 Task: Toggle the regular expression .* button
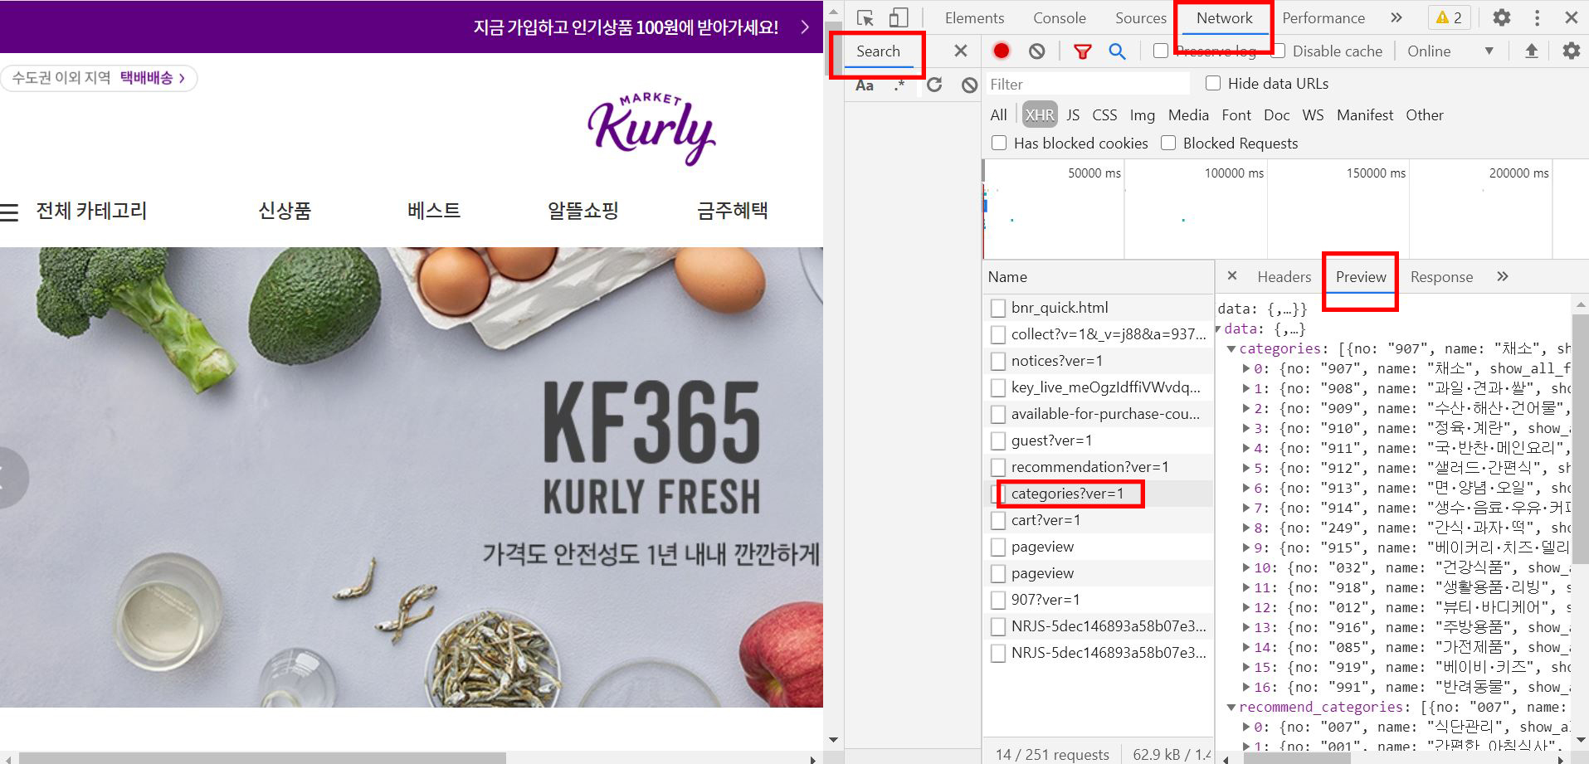pos(899,85)
